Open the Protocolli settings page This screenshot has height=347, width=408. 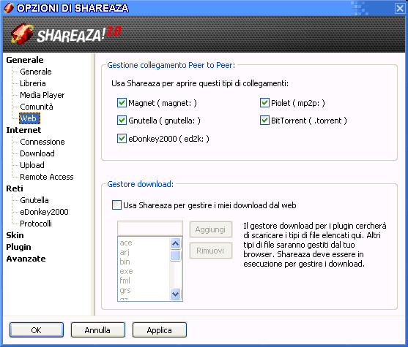coord(36,224)
